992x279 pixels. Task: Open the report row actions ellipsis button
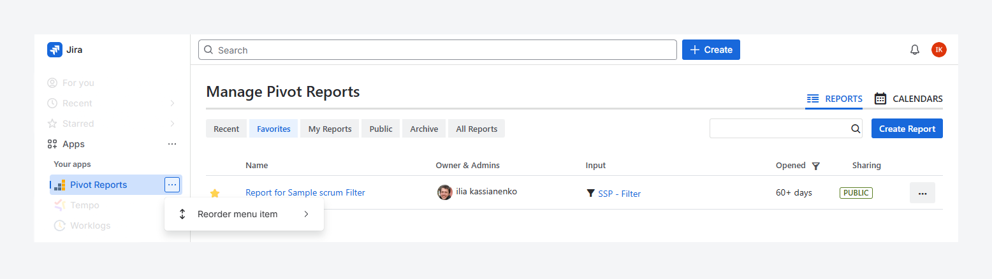coord(923,193)
